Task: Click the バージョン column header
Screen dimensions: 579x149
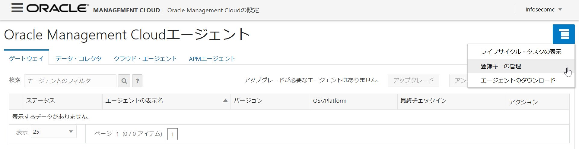Action: pos(270,101)
